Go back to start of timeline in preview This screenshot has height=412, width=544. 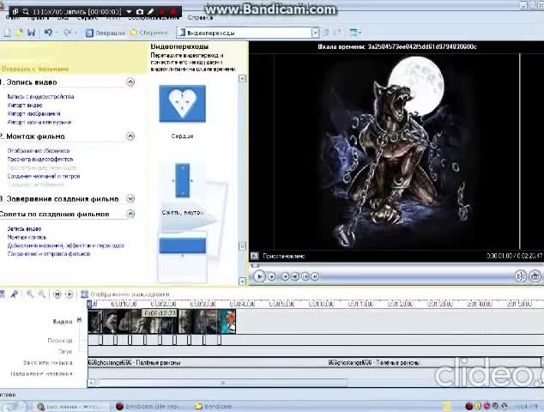[285, 276]
